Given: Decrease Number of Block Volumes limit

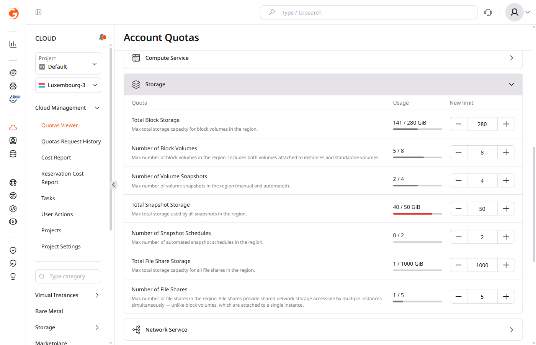Looking at the screenshot, I should pyautogui.click(x=459, y=152).
